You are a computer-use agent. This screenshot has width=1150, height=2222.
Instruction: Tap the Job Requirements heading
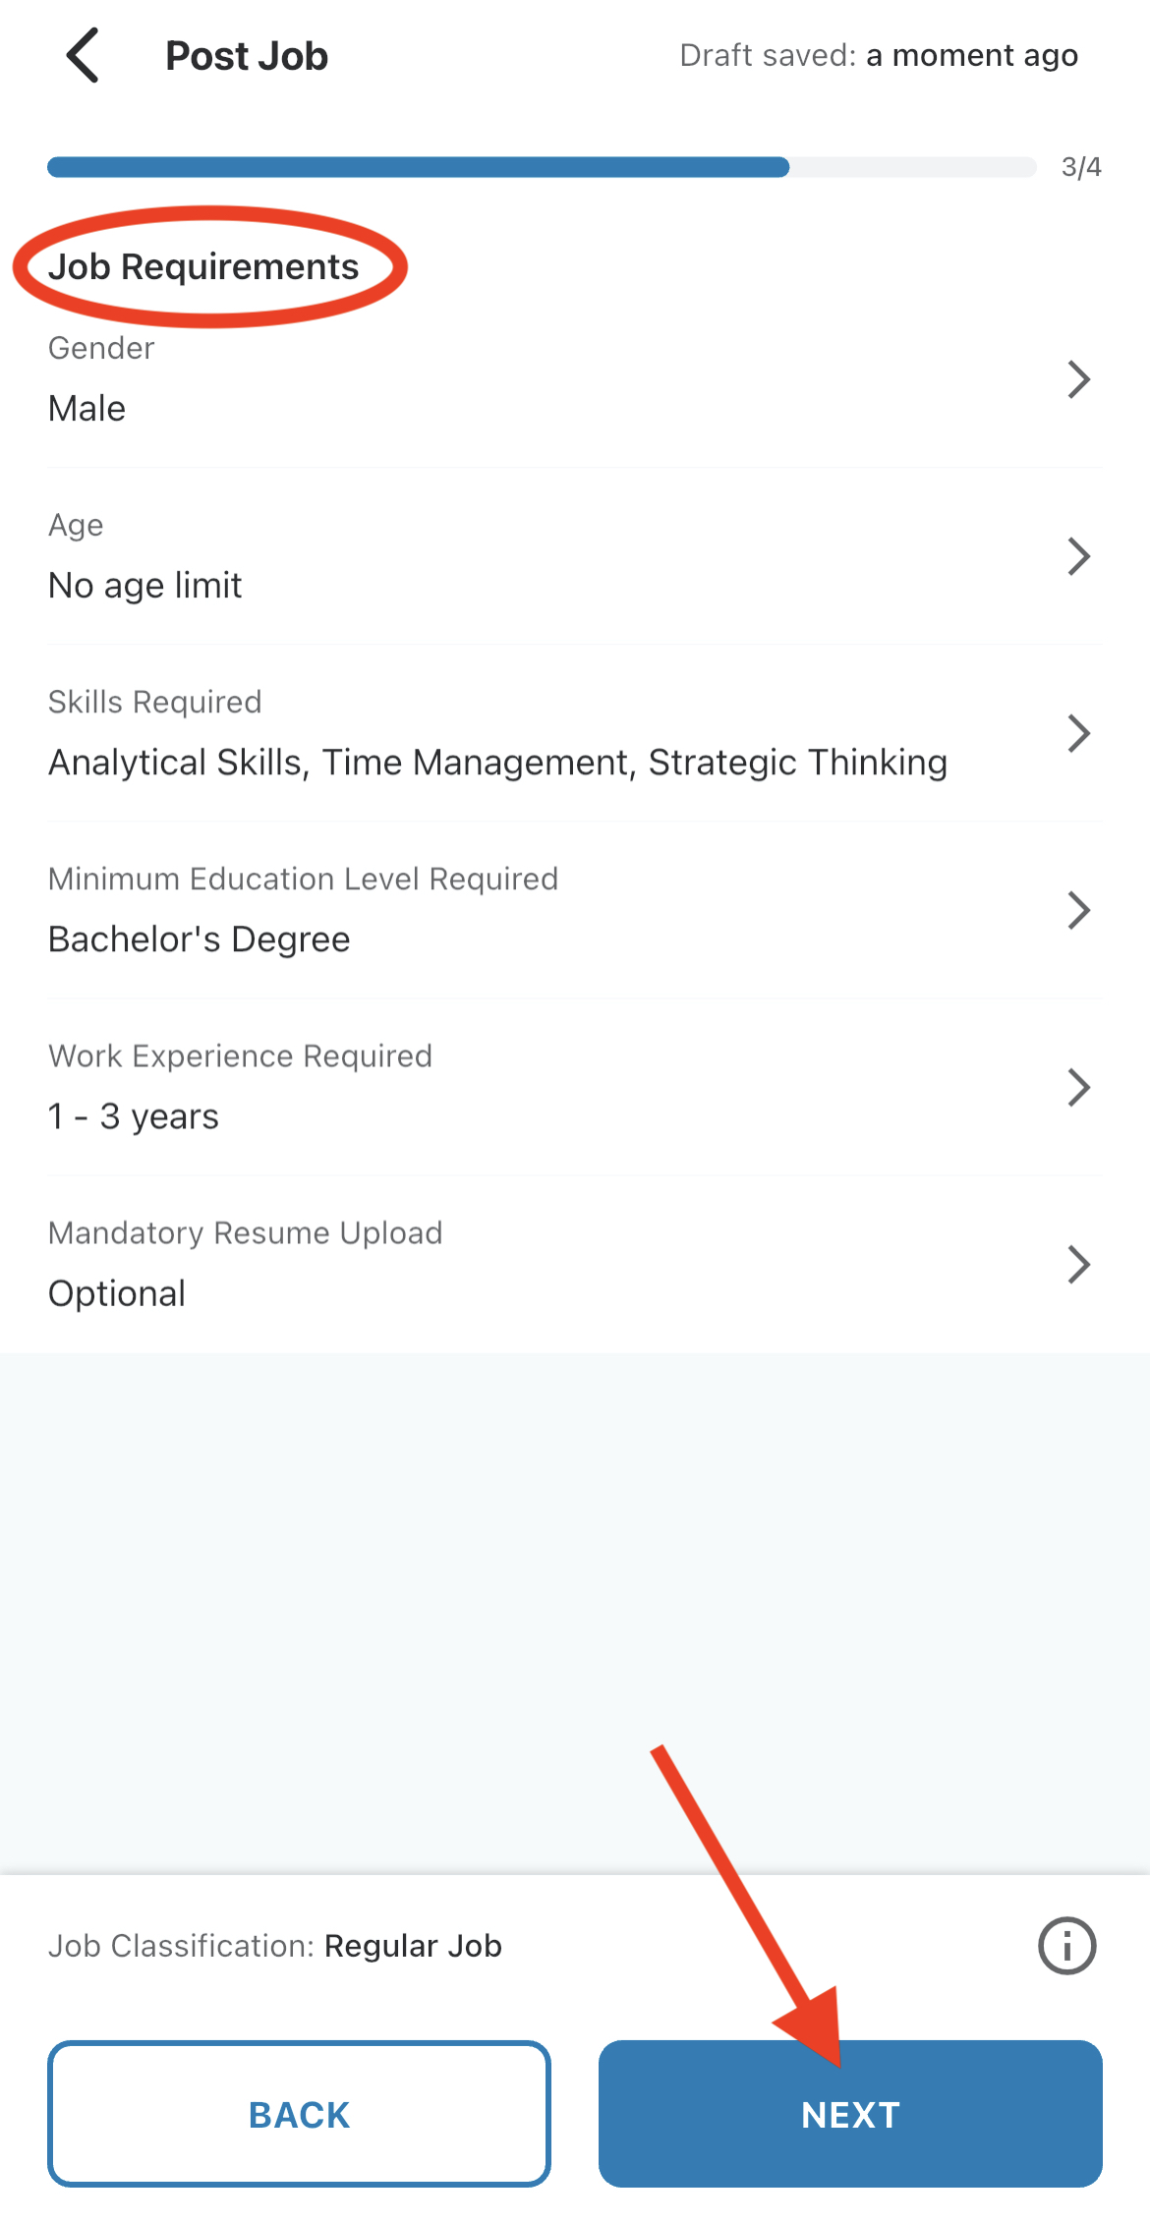(x=203, y=267)
